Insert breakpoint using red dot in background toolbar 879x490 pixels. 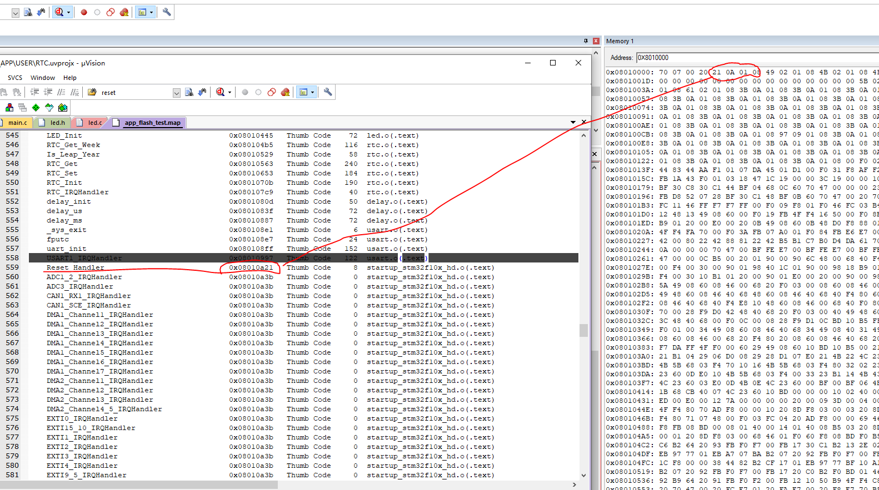[84, 12]
